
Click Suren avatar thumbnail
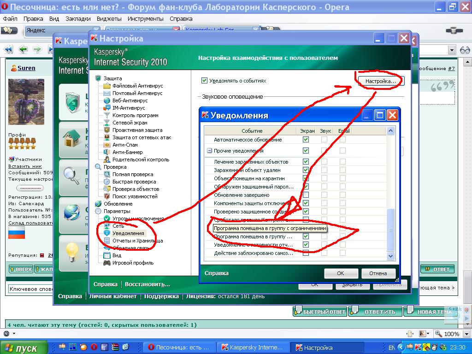click(x=26, y=102)
